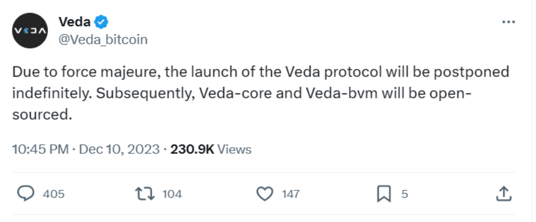Open the @Veda_bitcoin handle link

tap(103, 40)
